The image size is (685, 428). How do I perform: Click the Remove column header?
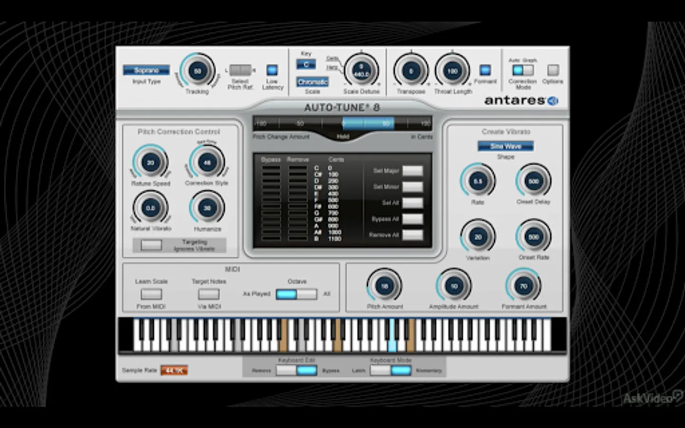point(298,160)
